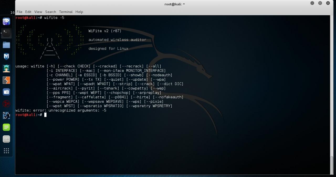
Task: Click the "[--strip]" option
Action: [x=123, y=84]
